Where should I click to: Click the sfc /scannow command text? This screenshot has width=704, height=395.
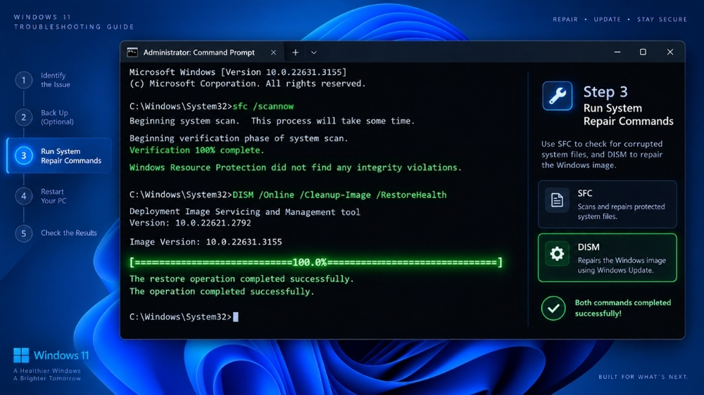pyautogui.click(x=263, y=106)
